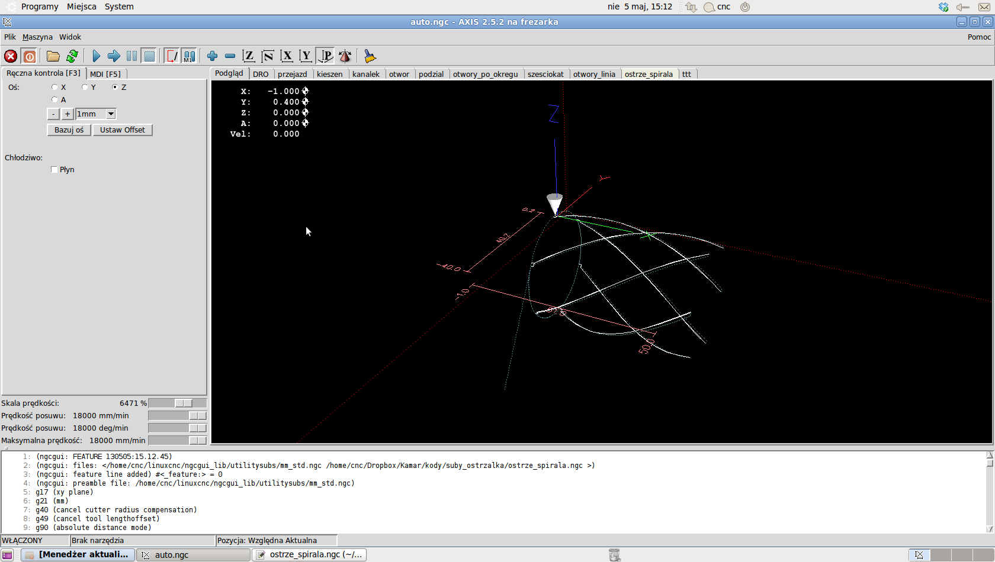Reload the current file icon
The width and height of the screenshot is (995, 562).
[x=72, y=56]
